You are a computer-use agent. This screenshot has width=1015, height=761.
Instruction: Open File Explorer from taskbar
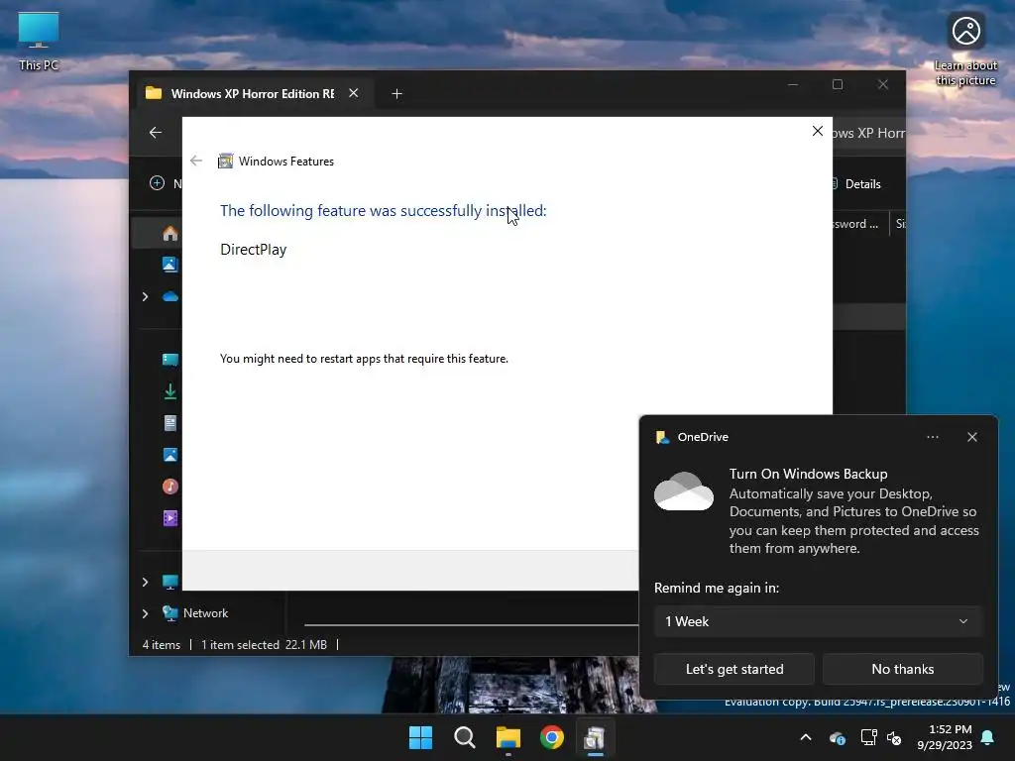(508, 737)
